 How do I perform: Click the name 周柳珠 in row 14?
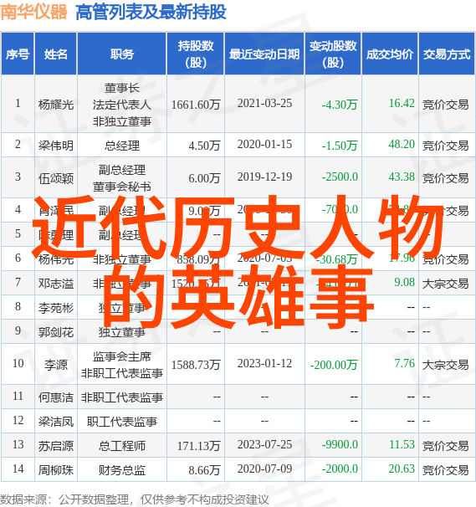(x=55, y=470)
